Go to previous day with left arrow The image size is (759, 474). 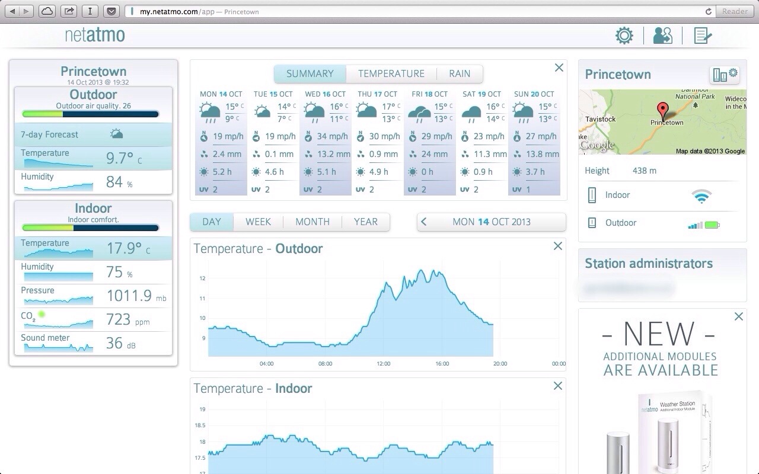point(424,222)
